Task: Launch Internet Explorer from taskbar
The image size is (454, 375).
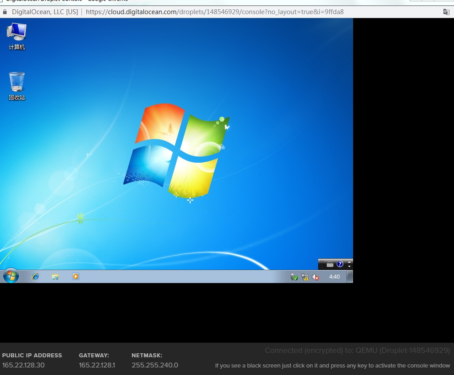Action: coord(35,277)
